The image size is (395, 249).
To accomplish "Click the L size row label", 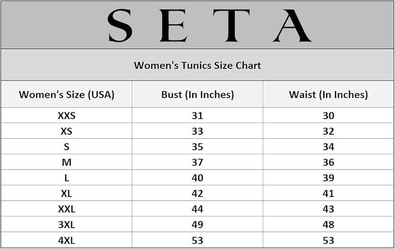I will [66, 178].
